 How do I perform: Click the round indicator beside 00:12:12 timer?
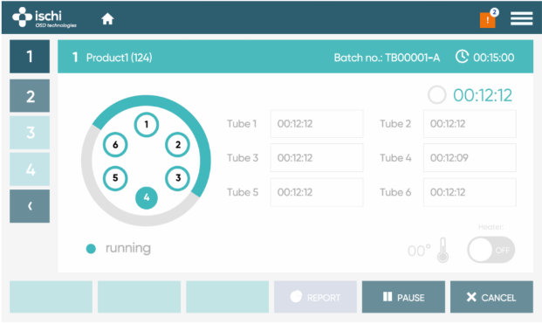436,94
